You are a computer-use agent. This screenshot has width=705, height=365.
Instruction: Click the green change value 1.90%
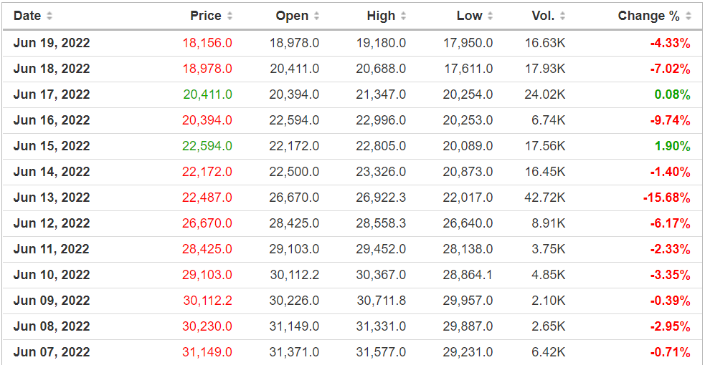(x=673, y=146)
